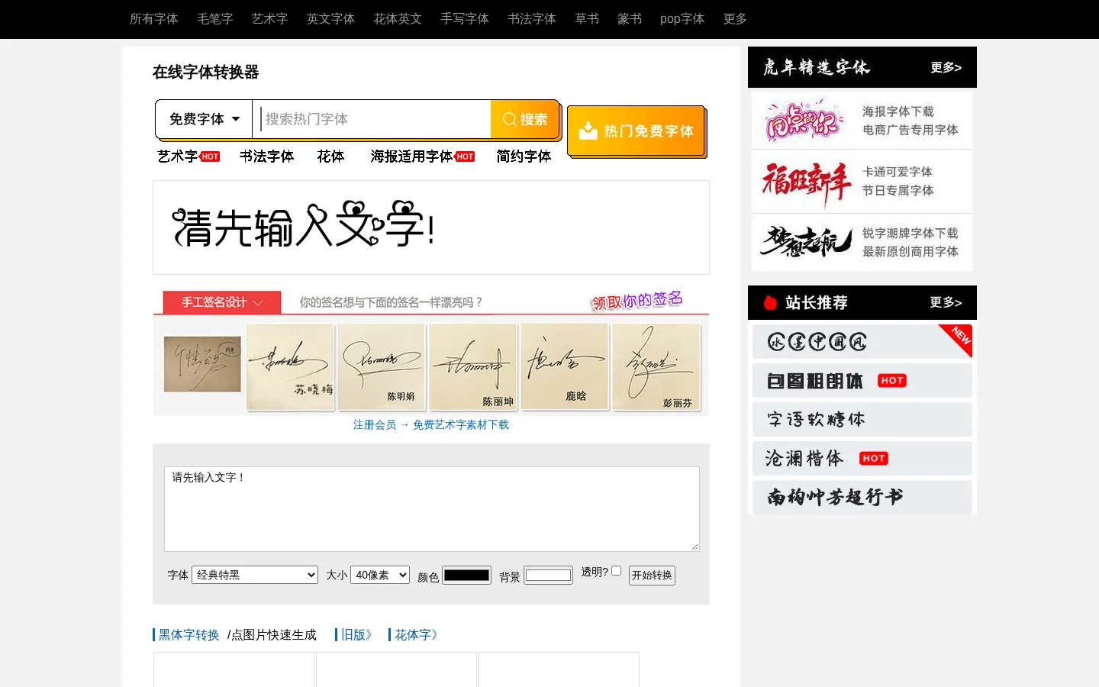Click 更多> in the 站长推荐 header
The image size is (1099, 687).
[946, 302]
